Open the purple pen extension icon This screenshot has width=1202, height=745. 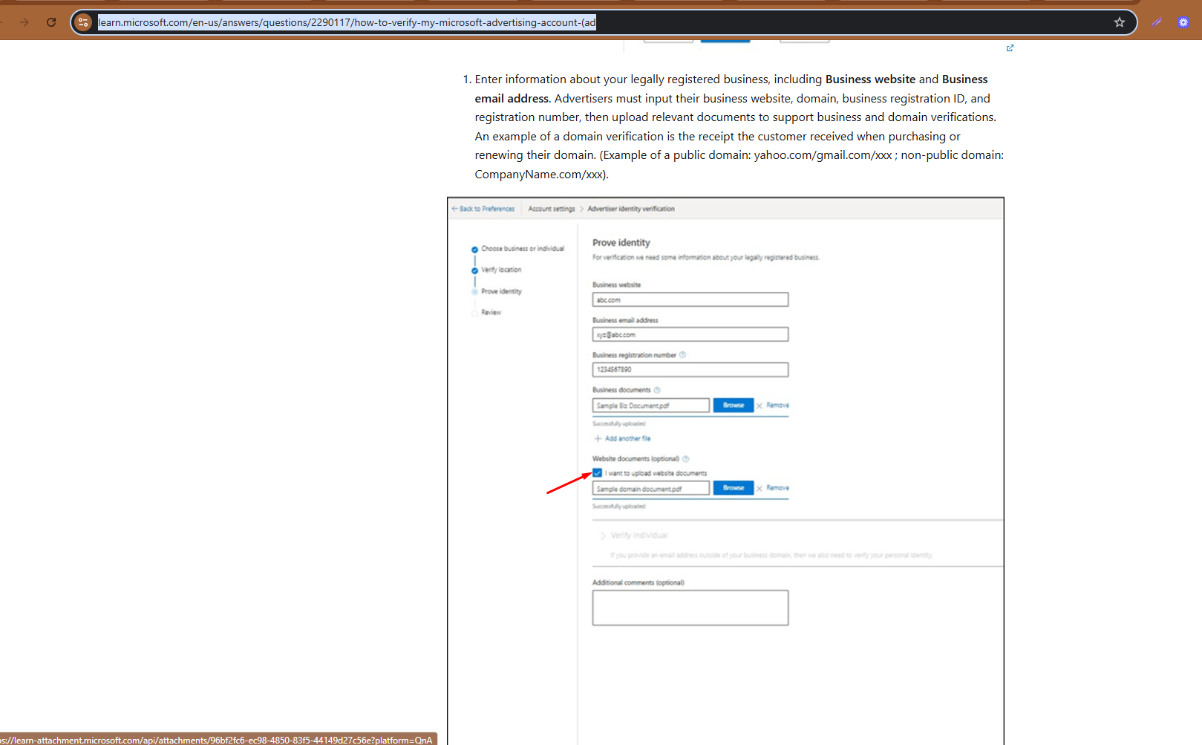pyautogui.click(x=1157, y=22)
